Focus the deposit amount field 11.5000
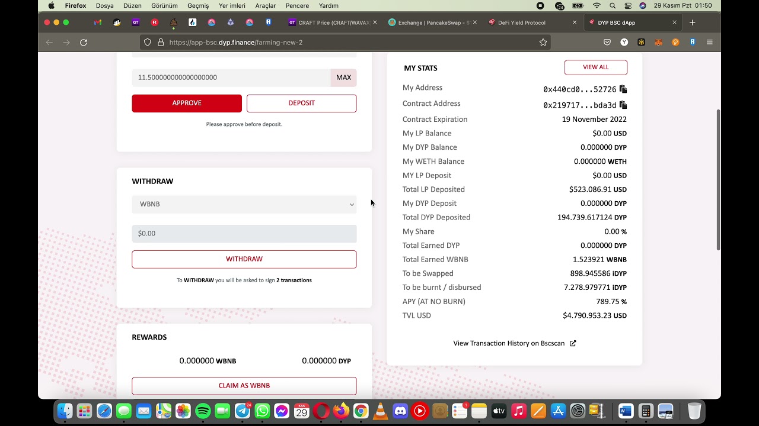Image resolution: width=759 pixels, height=426 pixels. [231, 78]
